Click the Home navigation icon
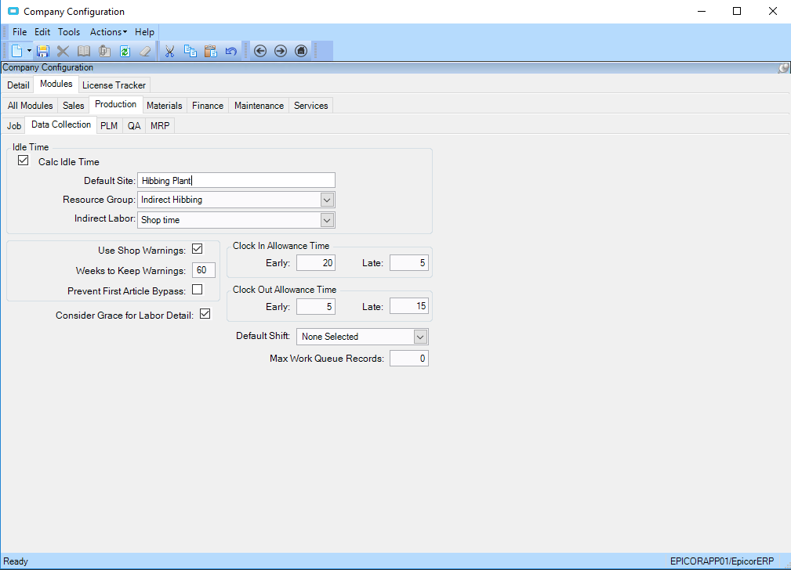Viewport: 791px width, 570px height. click(x=301, y=51)
